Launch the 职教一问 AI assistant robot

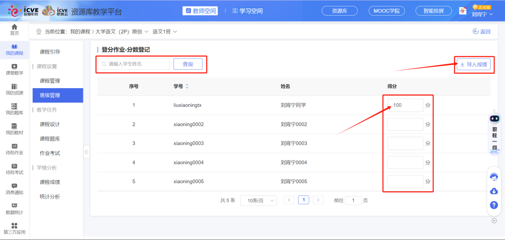(x=494, y=118)
